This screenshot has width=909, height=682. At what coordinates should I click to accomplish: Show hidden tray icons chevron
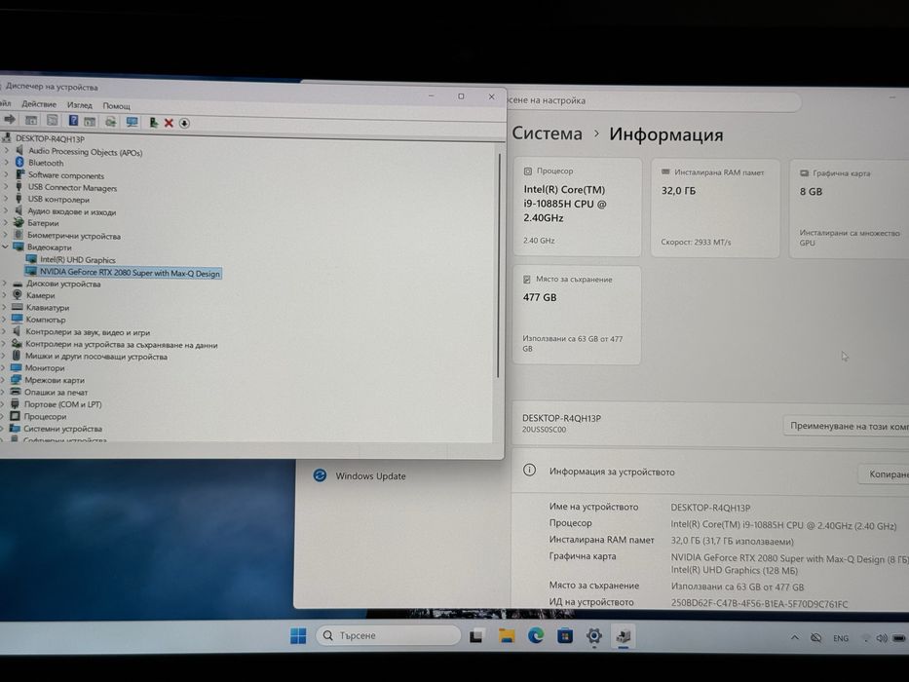pyautogui.click(x=795, y=637)
